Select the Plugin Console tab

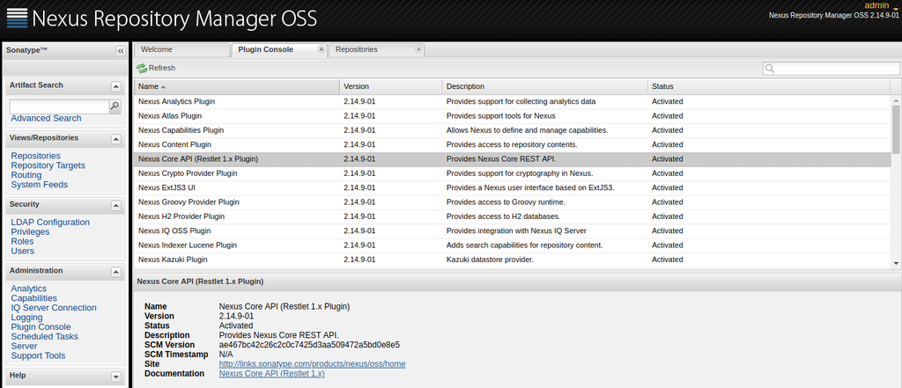[278, 50]
